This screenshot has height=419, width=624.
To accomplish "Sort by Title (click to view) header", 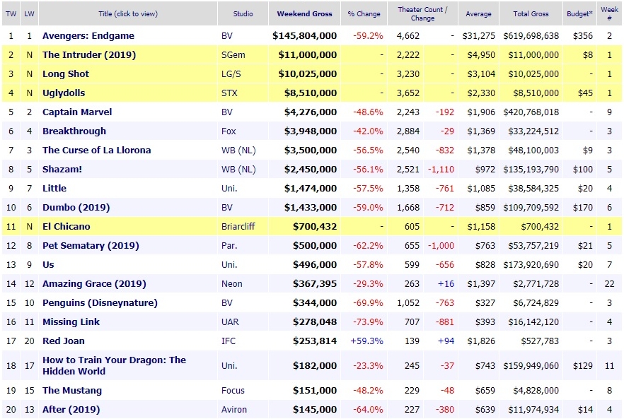I will 128,14.
